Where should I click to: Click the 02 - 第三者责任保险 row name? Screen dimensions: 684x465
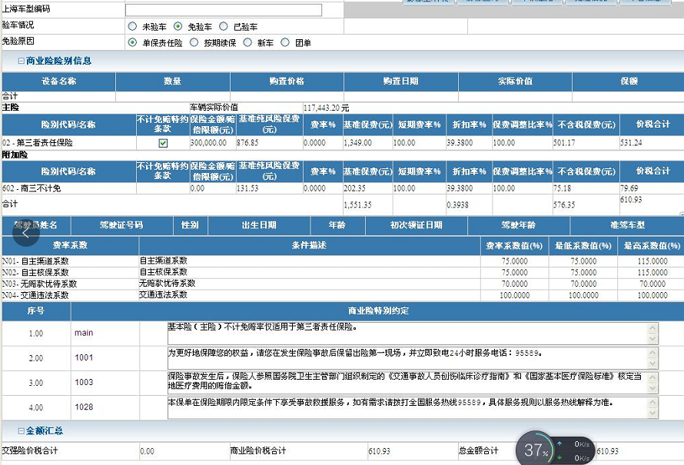pos(38,143)
